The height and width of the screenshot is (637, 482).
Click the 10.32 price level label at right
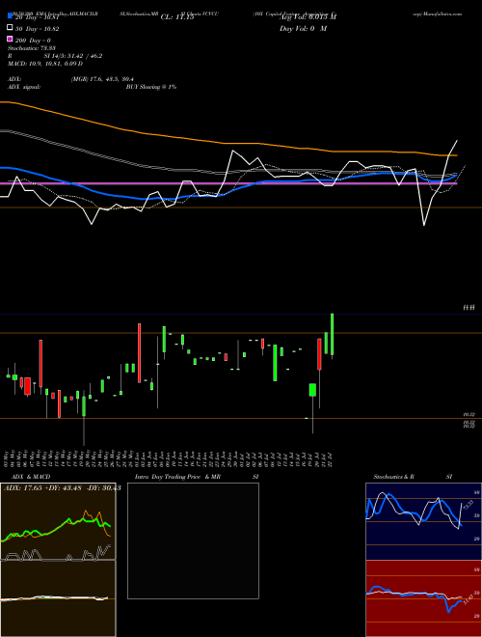click(469, 414)
